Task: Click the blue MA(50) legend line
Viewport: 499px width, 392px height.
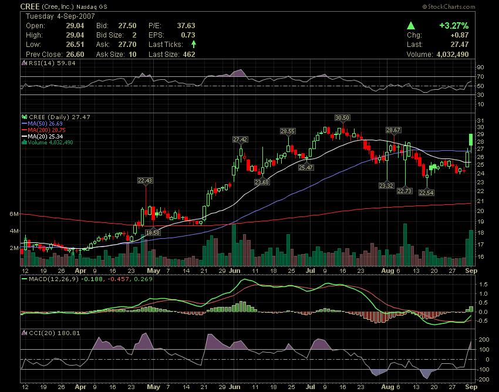Action: coord(25,123)
